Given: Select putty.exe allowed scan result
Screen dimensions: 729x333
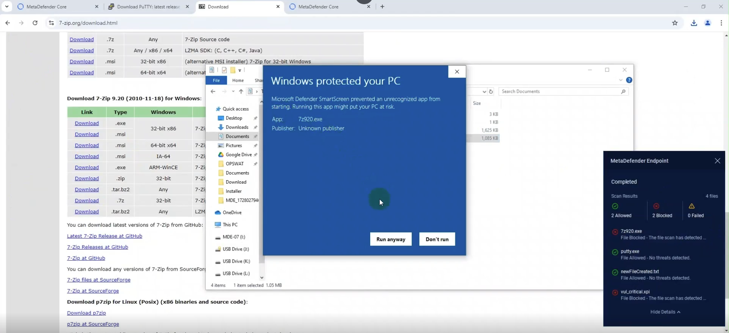Looking at the screenshot, I should (663, 254).
